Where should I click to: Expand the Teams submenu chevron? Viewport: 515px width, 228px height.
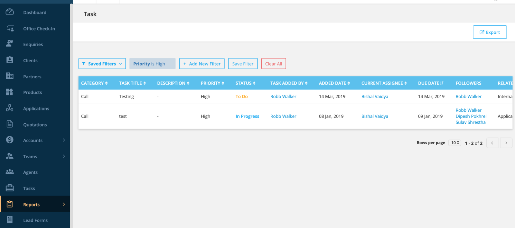(x=64, y=156)
